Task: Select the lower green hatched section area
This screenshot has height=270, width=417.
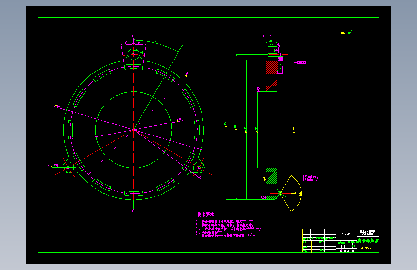Action: tap(272, 184)
